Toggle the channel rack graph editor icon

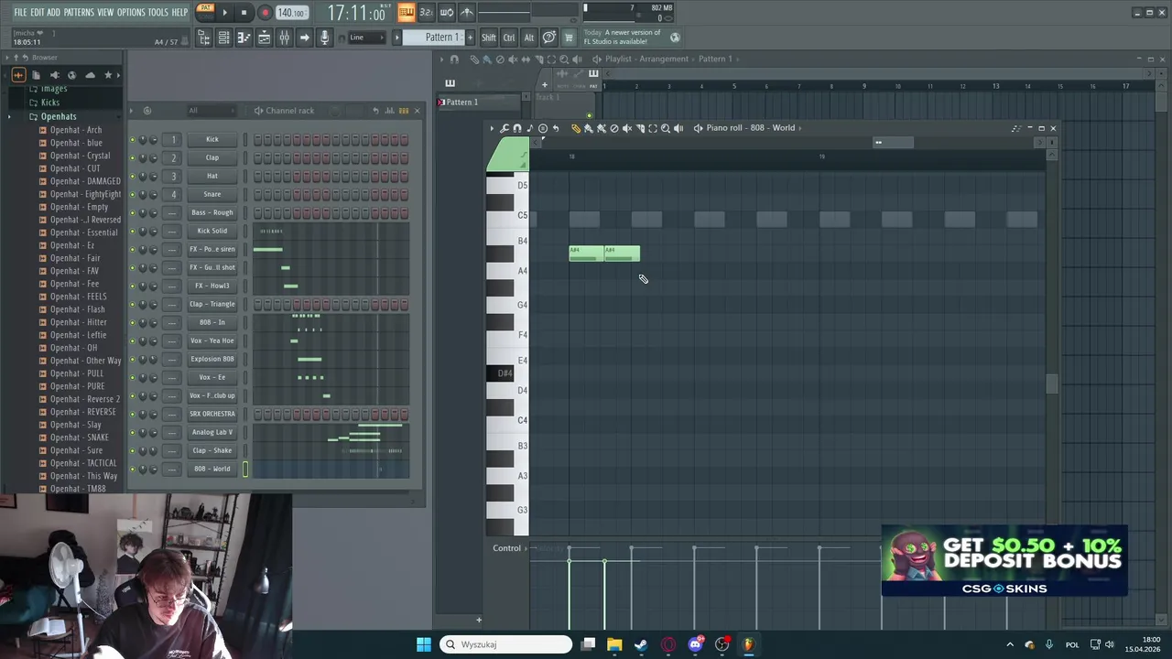tap(389, 111)
